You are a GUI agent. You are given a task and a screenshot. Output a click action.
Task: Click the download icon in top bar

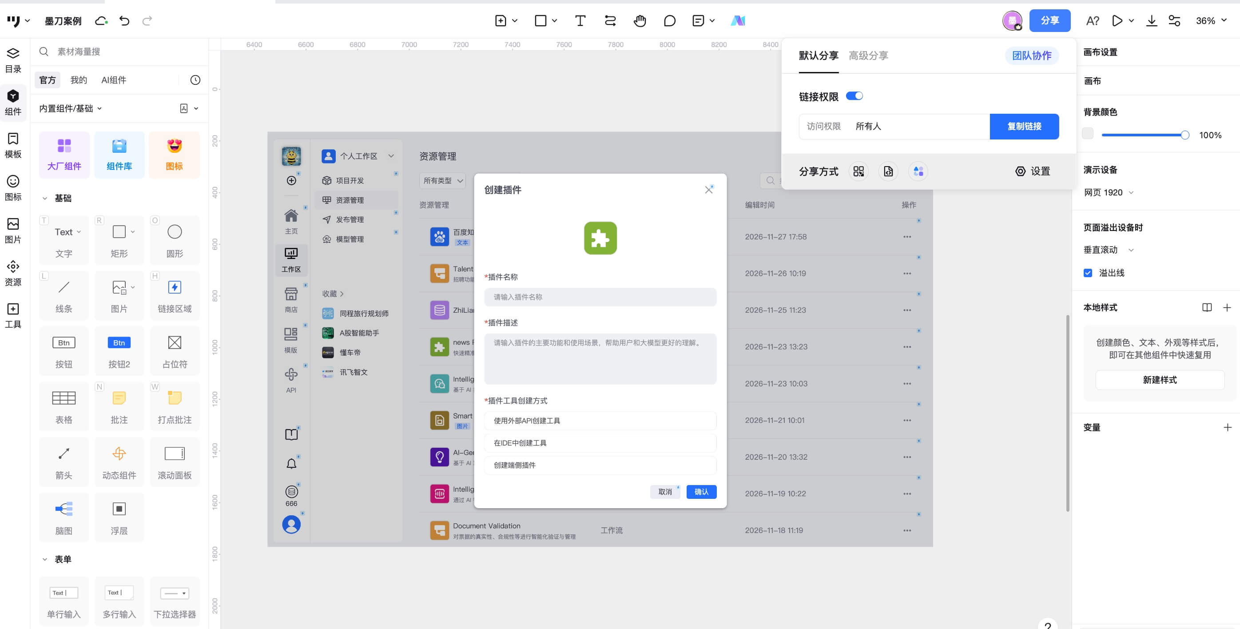tap(1152, 21)
